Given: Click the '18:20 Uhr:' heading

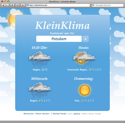Looking at the screenshot, I should (x=39, y=48).
